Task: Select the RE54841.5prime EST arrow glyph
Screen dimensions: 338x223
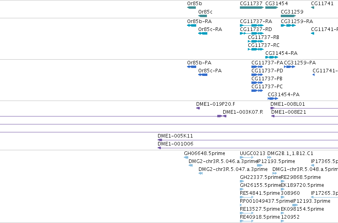Action: point(247,197)
